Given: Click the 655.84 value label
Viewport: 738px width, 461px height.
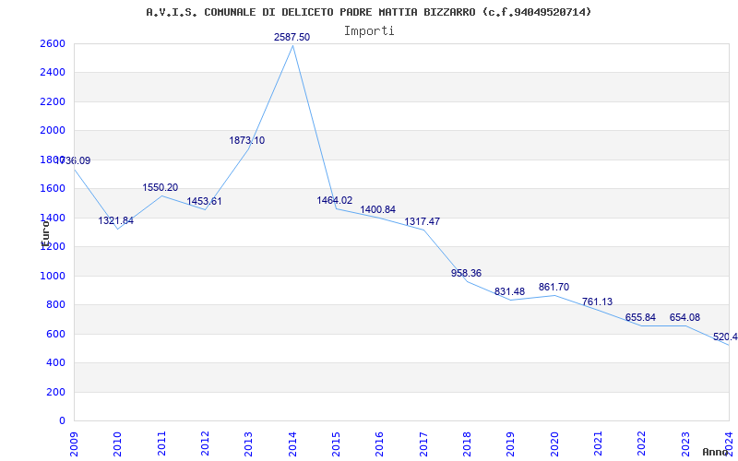Looking at the screenshot, I should point(640,317).
